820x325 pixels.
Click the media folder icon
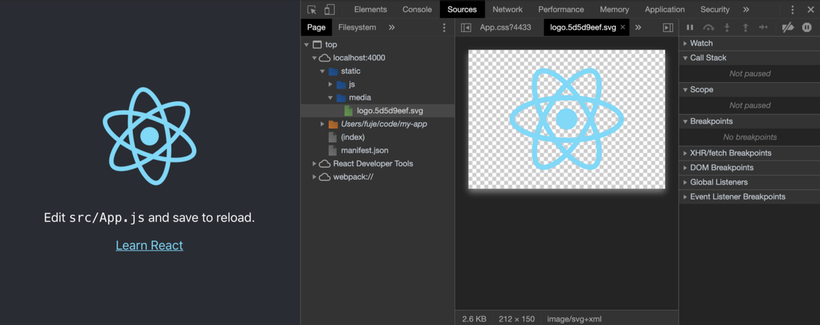tap(341, 98)
